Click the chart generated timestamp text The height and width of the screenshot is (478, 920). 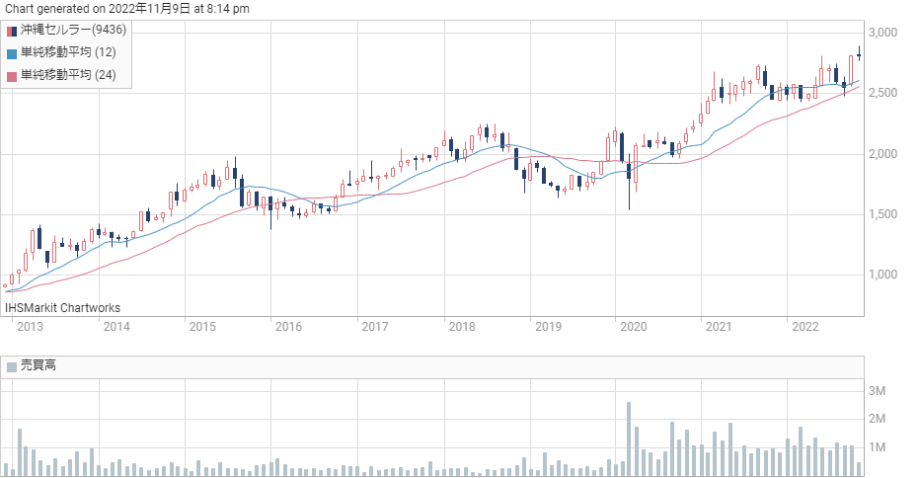[127, 8]
